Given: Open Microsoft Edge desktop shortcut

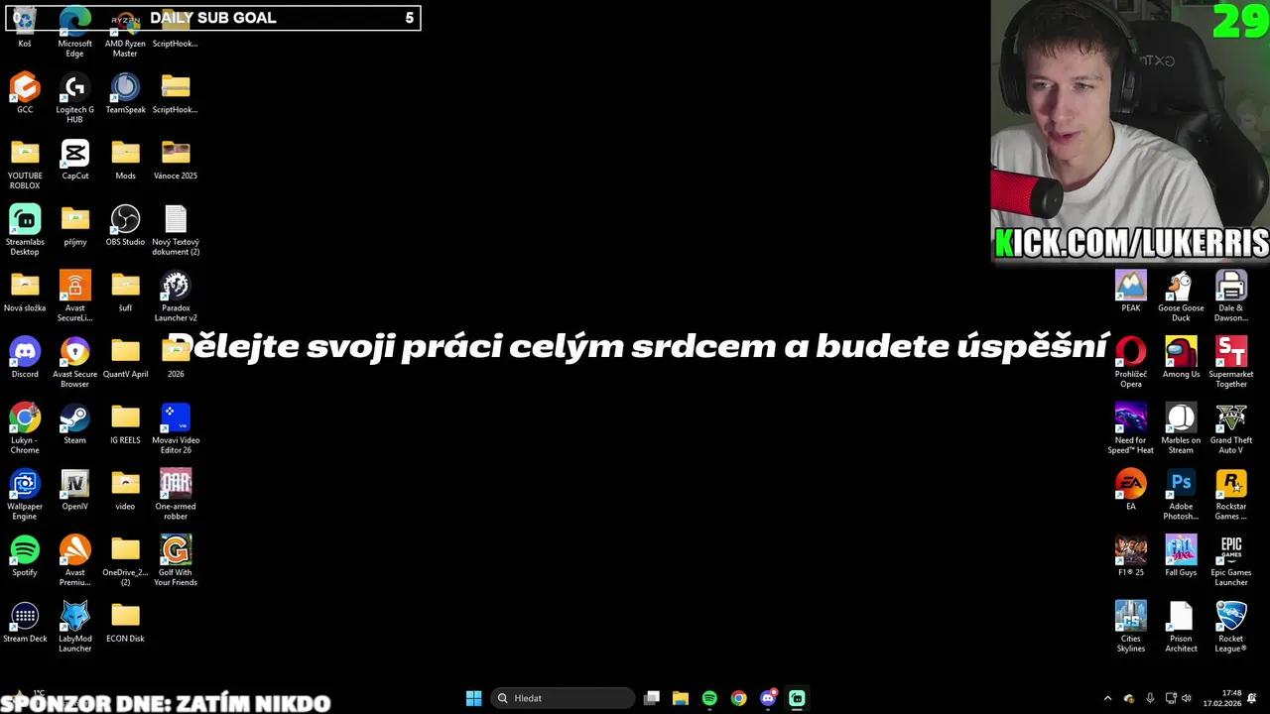Looking at the screenshot, I should point(74,22).
